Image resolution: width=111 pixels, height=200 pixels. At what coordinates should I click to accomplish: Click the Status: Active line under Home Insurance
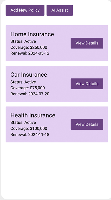coord(23,41)
